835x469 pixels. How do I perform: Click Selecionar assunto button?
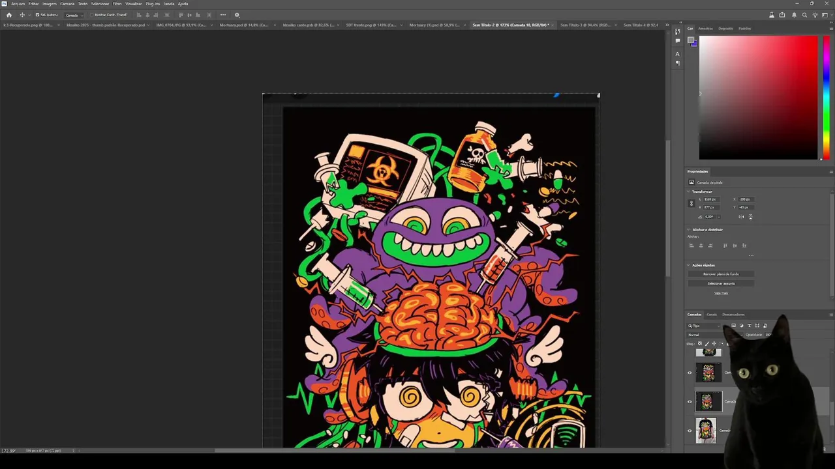721,283
